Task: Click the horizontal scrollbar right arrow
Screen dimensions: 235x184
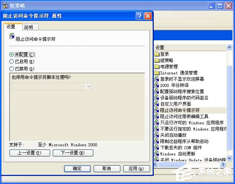Action: (x=223, y=165)
